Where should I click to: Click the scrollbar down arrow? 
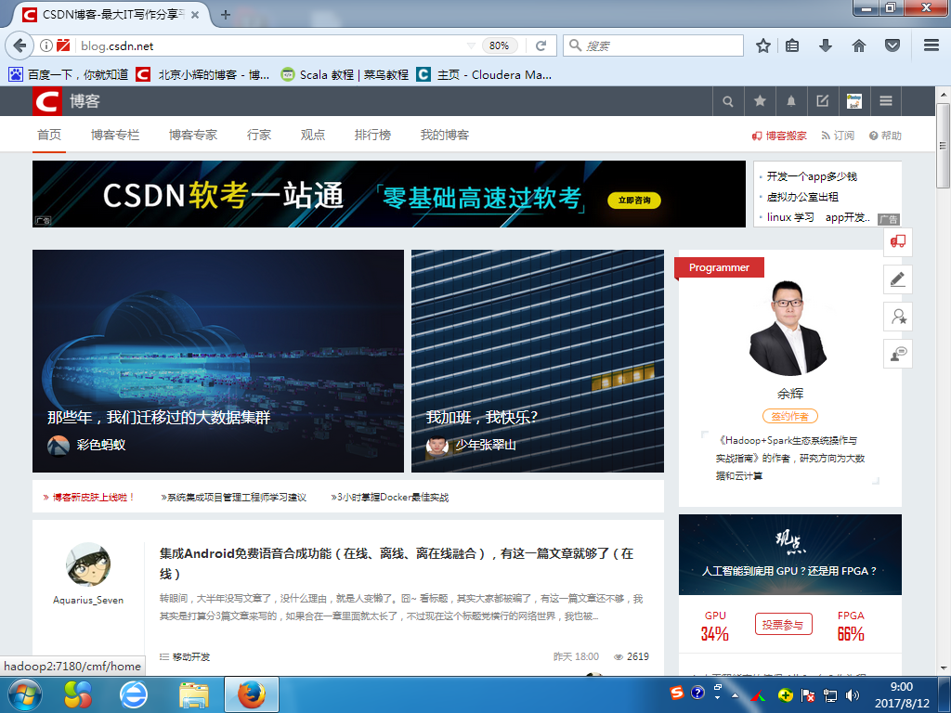tap(943, 668)
